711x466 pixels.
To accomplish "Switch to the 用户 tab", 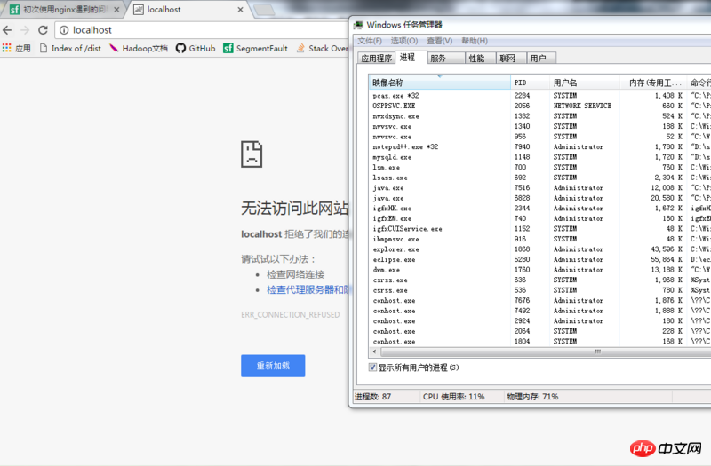I will [541, 58].
